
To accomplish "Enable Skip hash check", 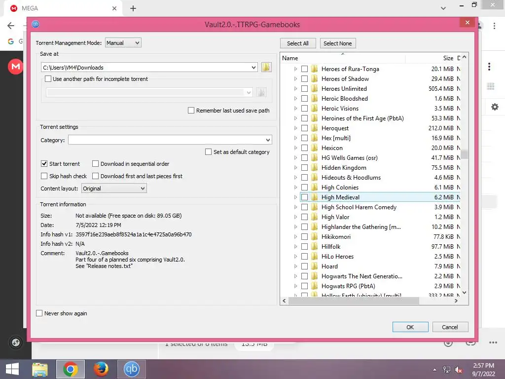I will click(x=44, y=176).
